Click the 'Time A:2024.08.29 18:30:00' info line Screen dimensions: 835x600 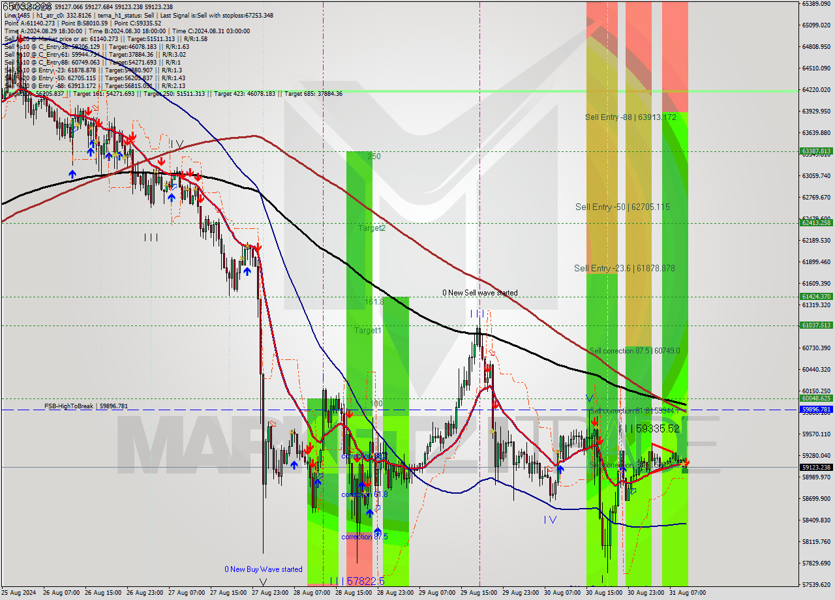[43, 31]
